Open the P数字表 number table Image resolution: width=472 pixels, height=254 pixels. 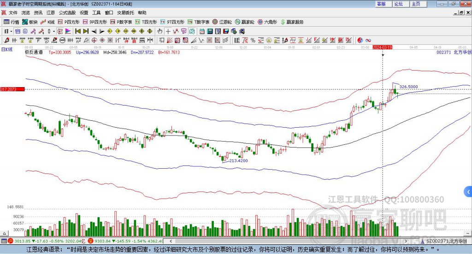pos(121,22)
